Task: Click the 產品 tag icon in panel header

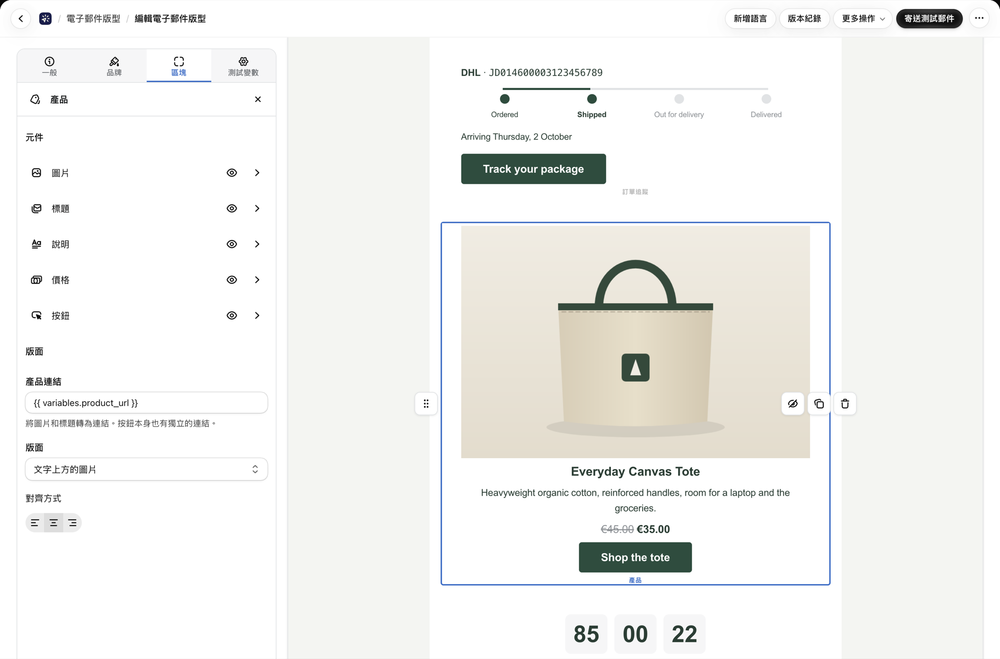Action: (35, 99)
